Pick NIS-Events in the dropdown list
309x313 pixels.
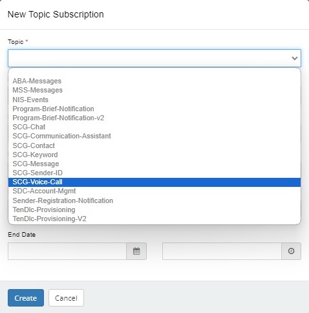click(x=154, y=100)
